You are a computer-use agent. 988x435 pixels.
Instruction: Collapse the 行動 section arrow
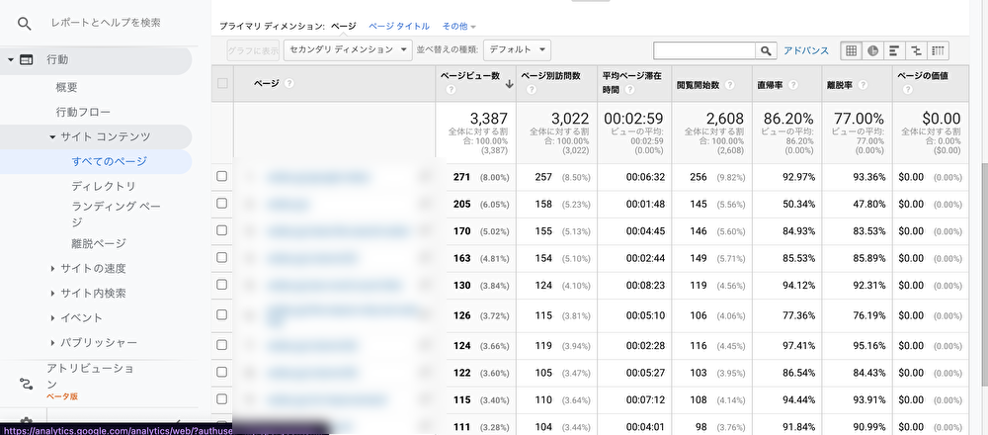(10, 60)
